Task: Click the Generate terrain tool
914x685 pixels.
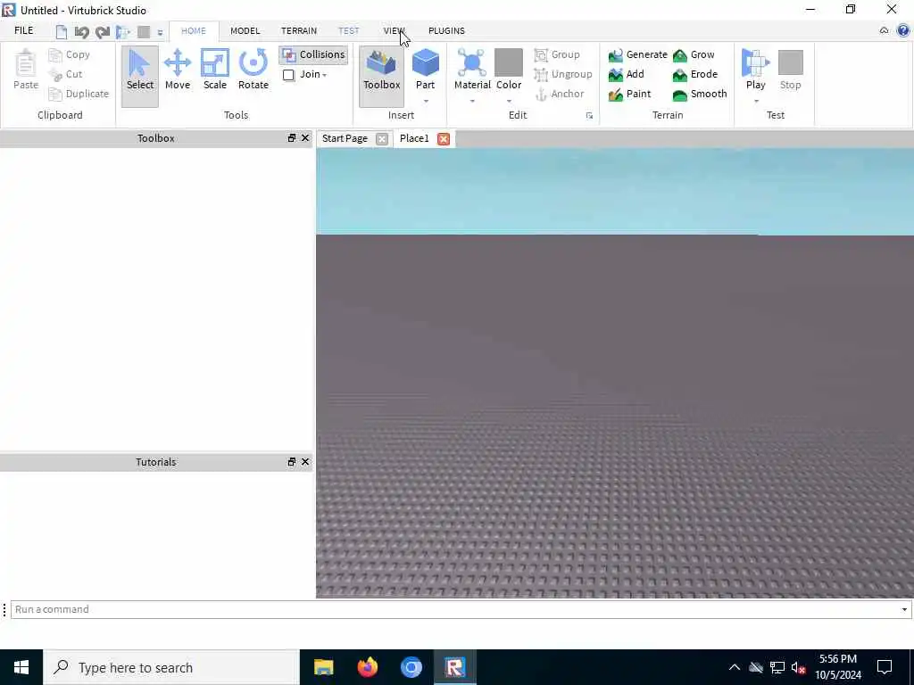Action: coord(637,54)
